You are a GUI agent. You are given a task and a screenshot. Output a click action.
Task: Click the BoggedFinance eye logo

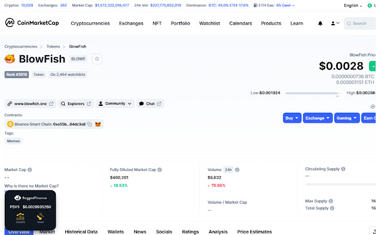(x=18, y=198)
